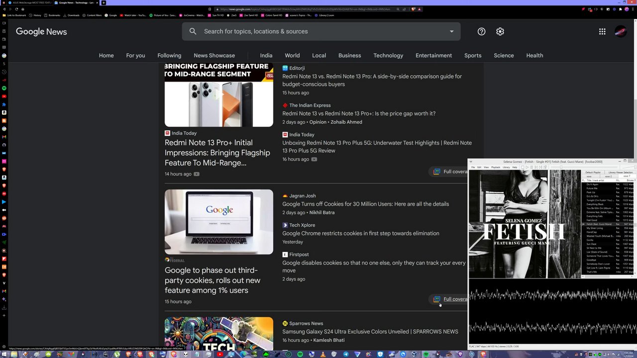Click browser forward arrow
The height and width of the screenshot is (358, 637).
tap(10, 9)
